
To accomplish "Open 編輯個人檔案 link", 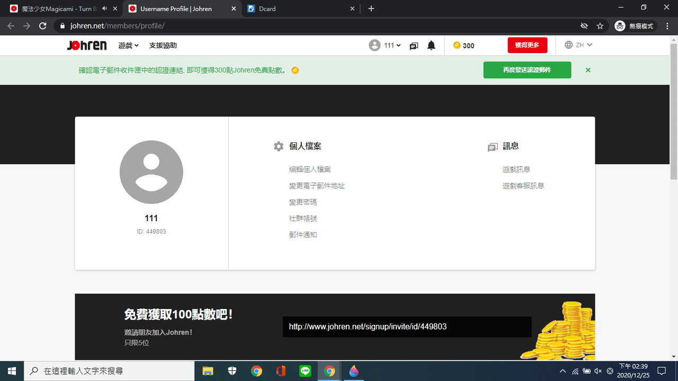I will 310,169.
